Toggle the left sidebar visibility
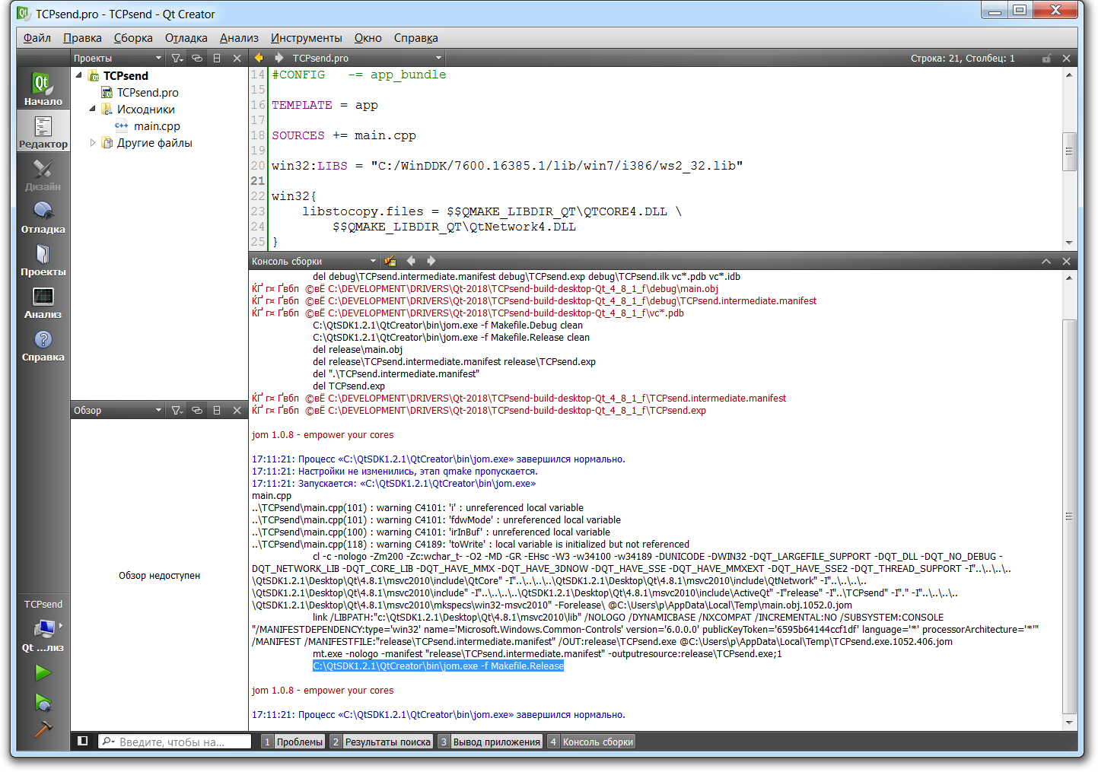 click(x=83, y=741)
